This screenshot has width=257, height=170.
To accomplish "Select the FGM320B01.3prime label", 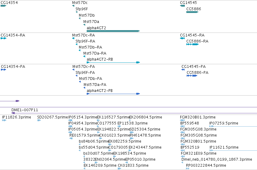I will pyautogui.click(x=198, y=117).
